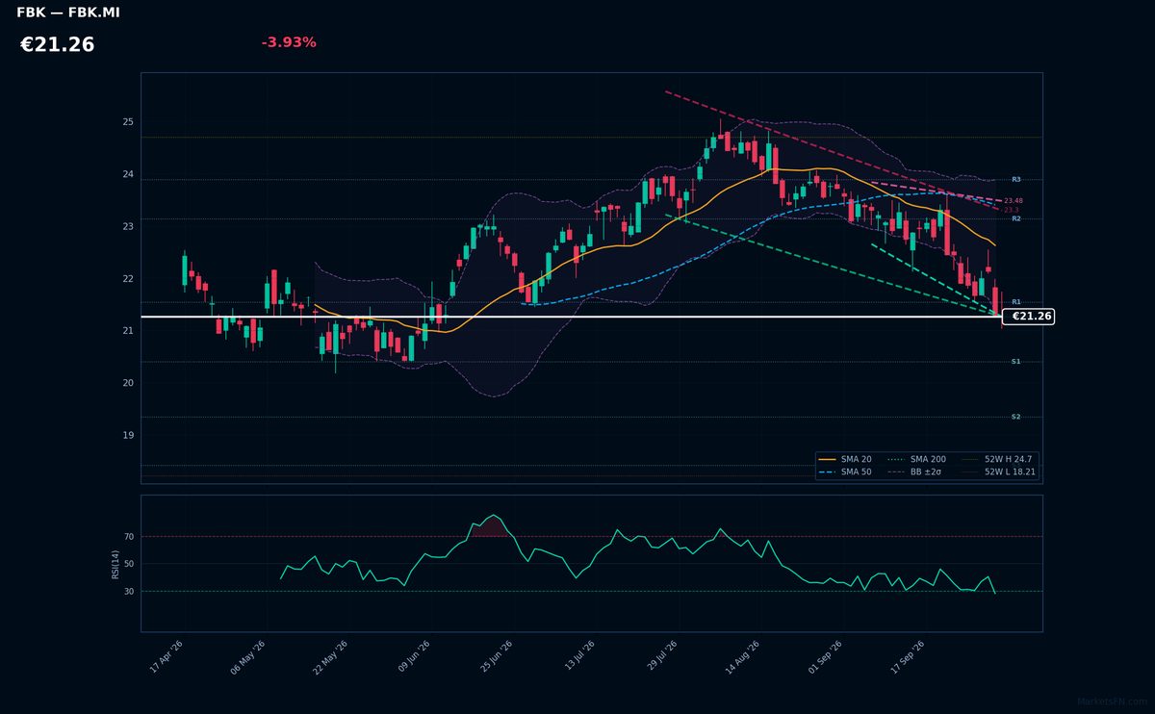Click the R3 resistance level label
The height and width of the screenshot is (714, 1155).
1015,180
